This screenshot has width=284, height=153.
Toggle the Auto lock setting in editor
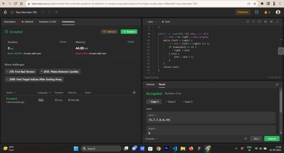click(166, 22)
